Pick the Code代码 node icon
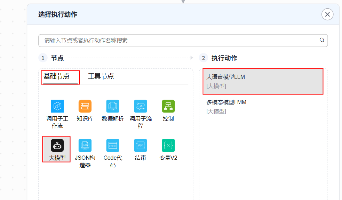 coord(113,145)
